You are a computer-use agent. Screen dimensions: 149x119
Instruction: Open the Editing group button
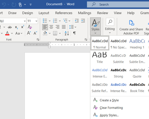pyautogui.click(x=110, y=26)
